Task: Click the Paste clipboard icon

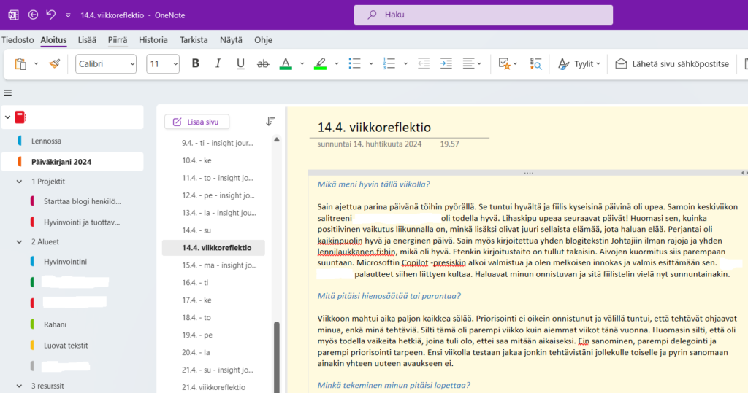Action: (x=20, y=64)
